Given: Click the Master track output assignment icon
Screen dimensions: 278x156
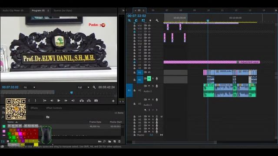Looking at the screenshot, I should (161, 135).
